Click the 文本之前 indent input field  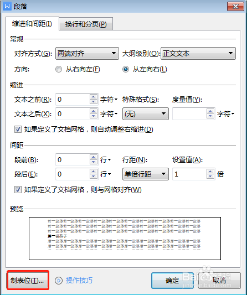[73, 100]
